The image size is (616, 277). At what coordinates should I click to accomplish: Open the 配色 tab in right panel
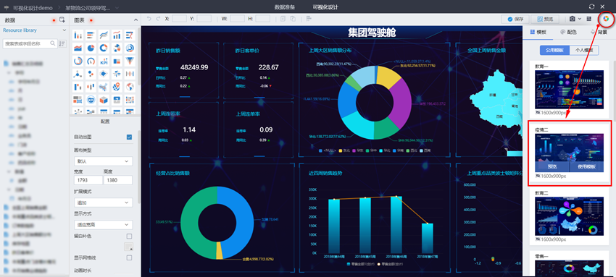[x=568, y=32]
